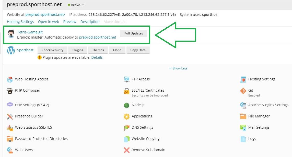292x157 pixels.
Task: Open the SSL/TLS Certificates lock icon
Action: coord(127,91)
